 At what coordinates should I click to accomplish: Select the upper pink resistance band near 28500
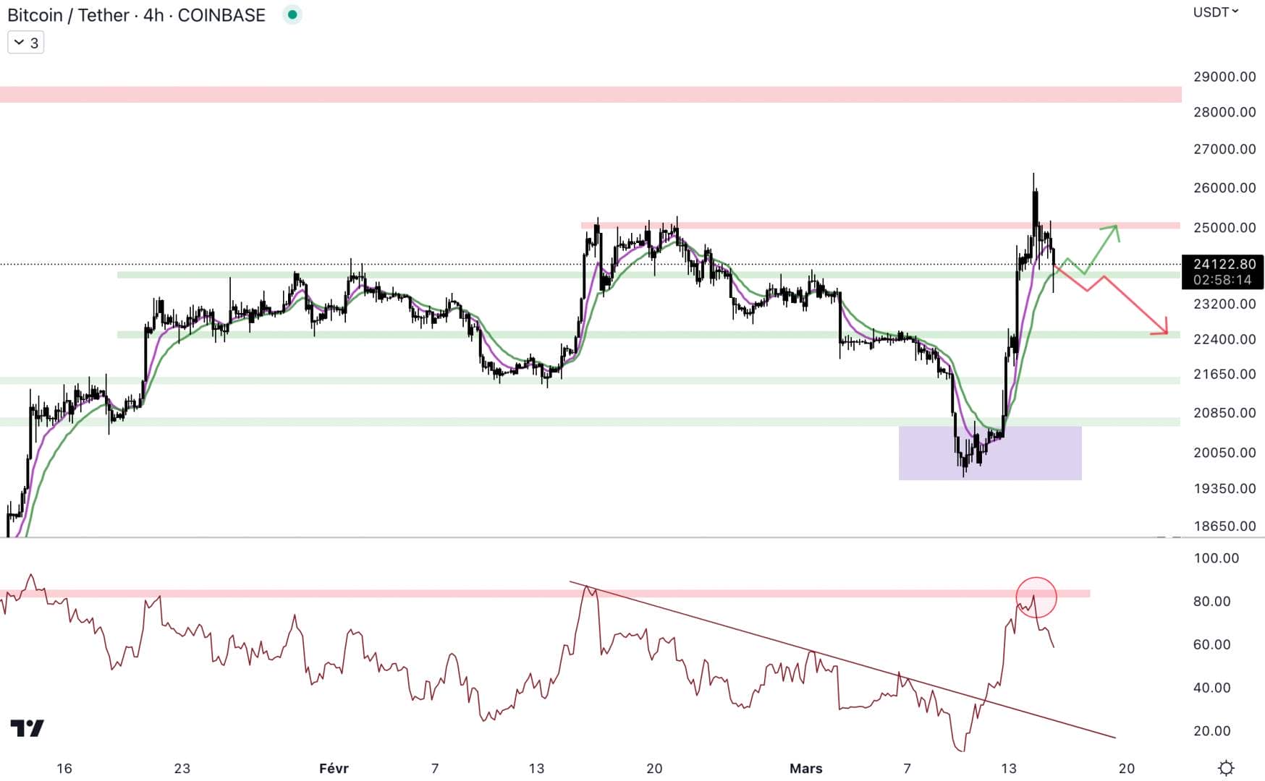tap(591, 95)
